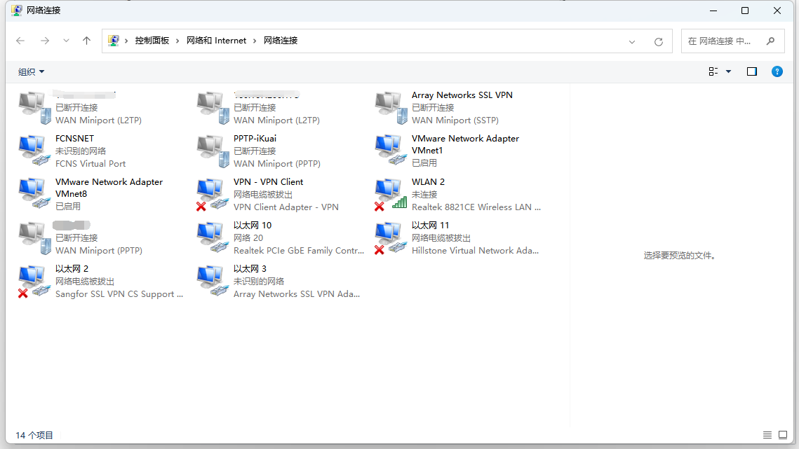This screenshot has width=799, height=449.
Task: Minimize the 网络连接 window
Action: click(713, 11)
